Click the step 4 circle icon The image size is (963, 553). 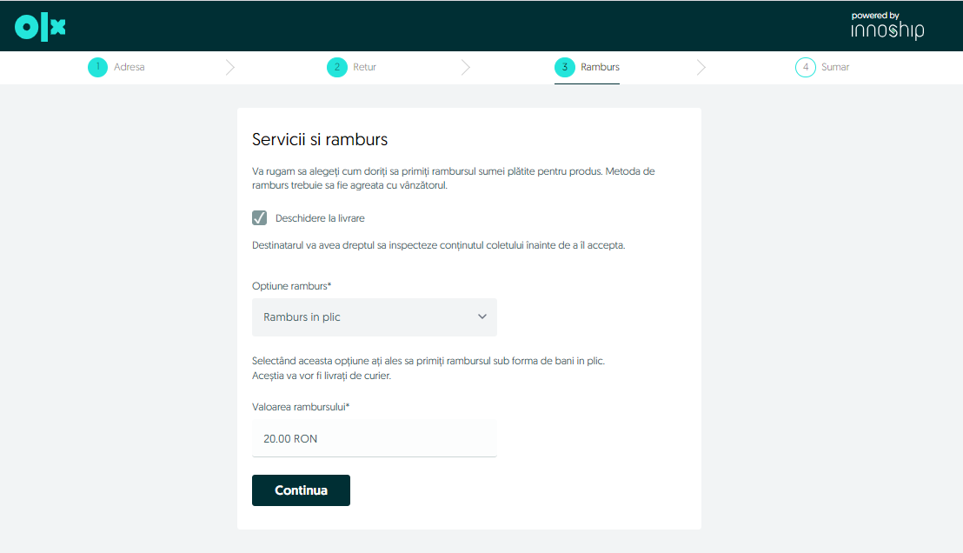point(805,67)
